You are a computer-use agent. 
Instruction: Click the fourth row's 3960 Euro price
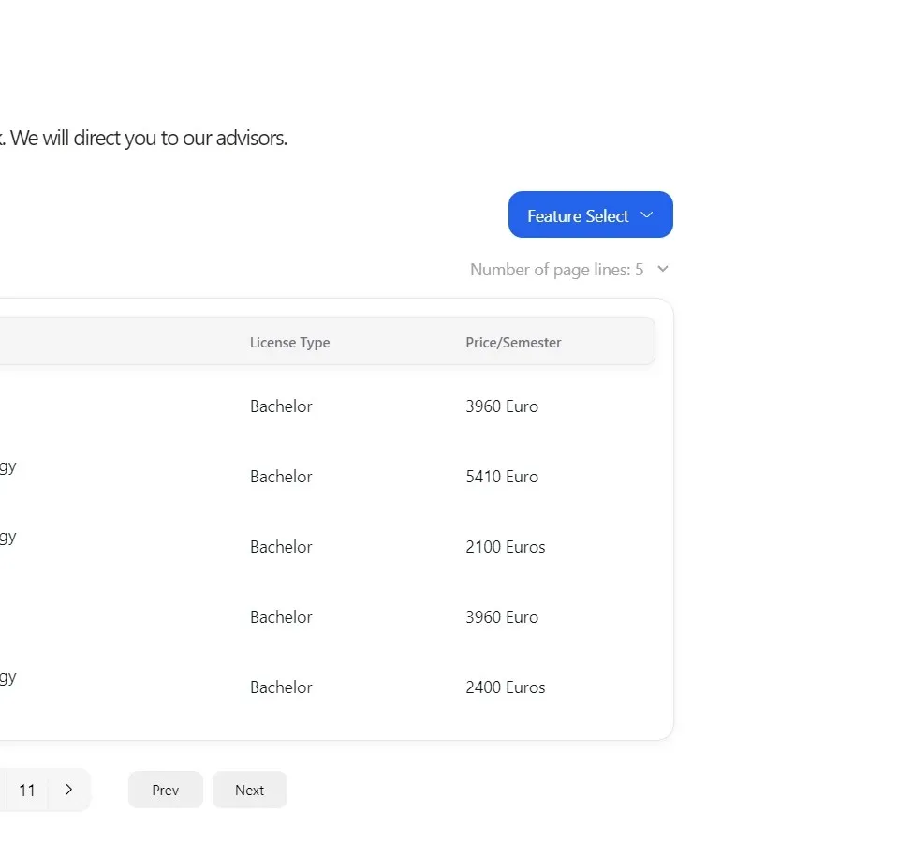502,617
